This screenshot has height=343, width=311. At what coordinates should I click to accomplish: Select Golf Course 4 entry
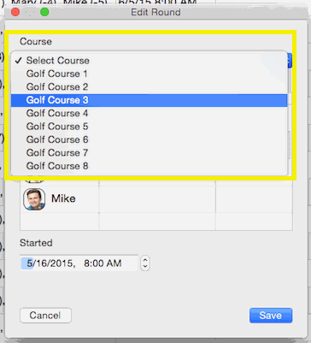point(149,114)
